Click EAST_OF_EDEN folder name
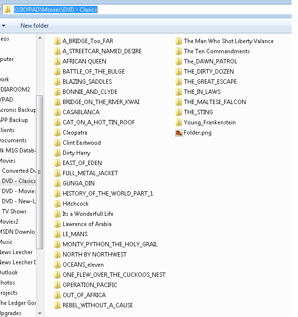 82,163
